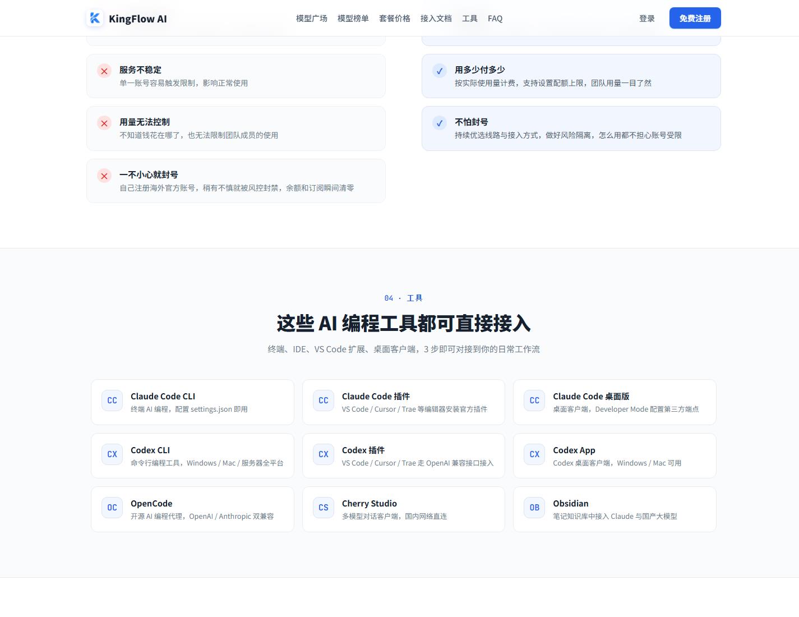This screenshot has height=617, width=799.
Task: Click the OC icon for OpenCode
Action: pos(112,508)
